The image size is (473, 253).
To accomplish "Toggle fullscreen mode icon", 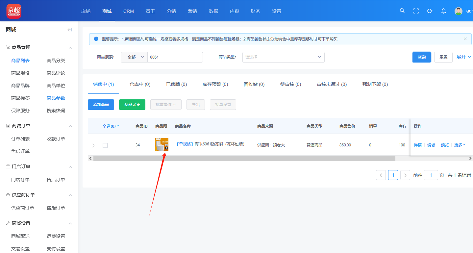I will [x=416, y=11].
